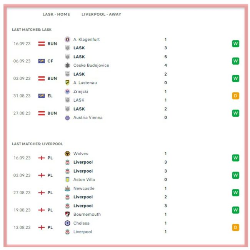Click the win badge for Klagenfurt match

tap(235, 44)
